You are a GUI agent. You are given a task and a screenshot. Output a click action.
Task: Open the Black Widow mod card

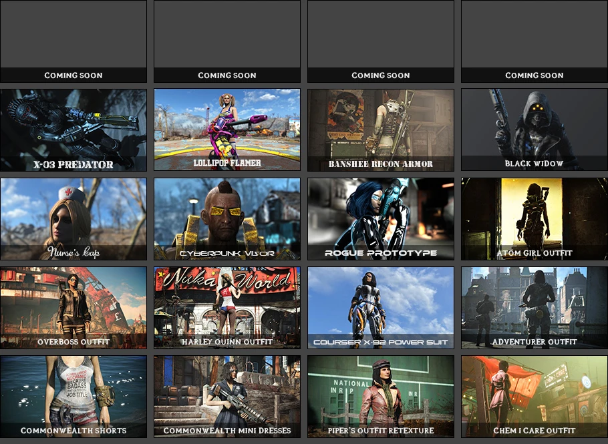[x=535, y=130]
